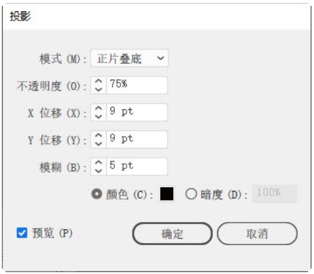Decrease Y 位移 using the down arrow
This screenshot has width=314, height=274.
(x=99, y=144)
